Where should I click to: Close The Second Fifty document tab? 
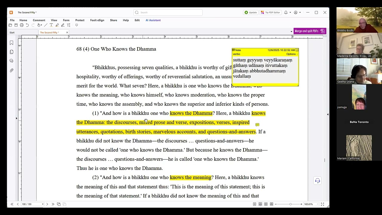67,32
